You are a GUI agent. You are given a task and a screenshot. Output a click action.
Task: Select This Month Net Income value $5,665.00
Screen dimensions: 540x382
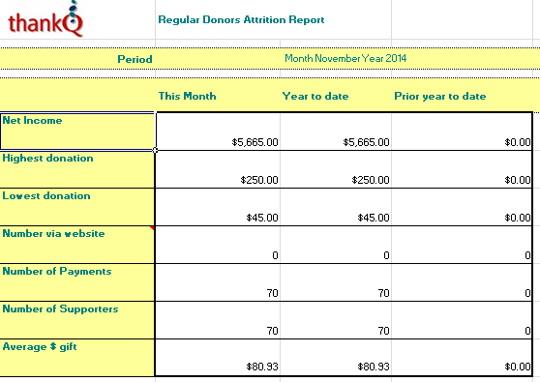click(218, 132)
